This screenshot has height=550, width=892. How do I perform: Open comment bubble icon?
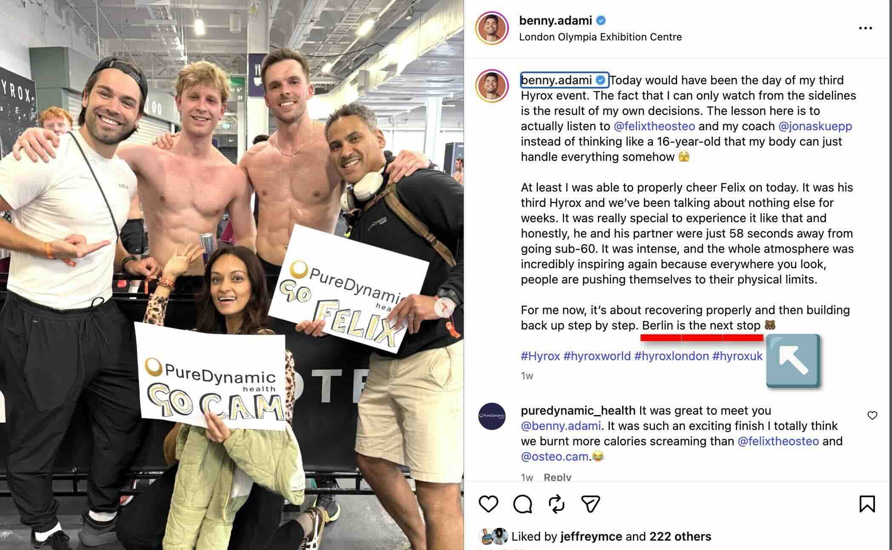tap(523, 504)
